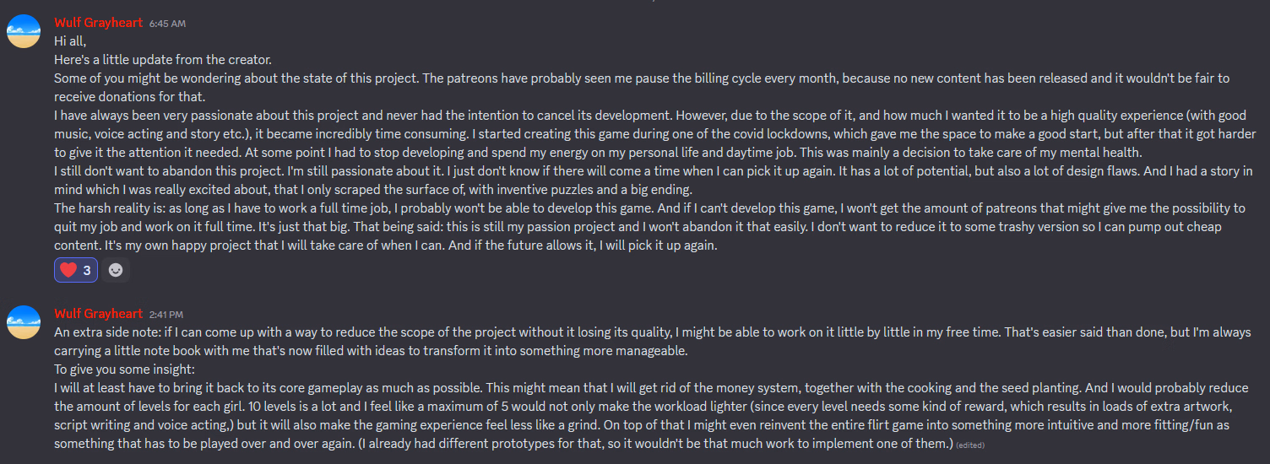Open the add reaction emoji picker

(116, 271)
